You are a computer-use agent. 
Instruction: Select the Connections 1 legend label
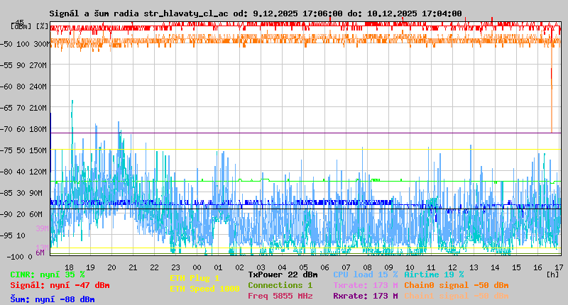[280, 285]
